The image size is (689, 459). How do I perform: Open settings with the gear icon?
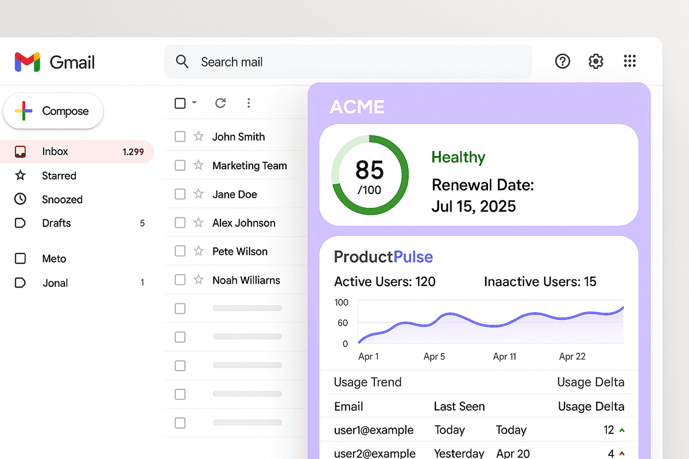tap(595, 61)
